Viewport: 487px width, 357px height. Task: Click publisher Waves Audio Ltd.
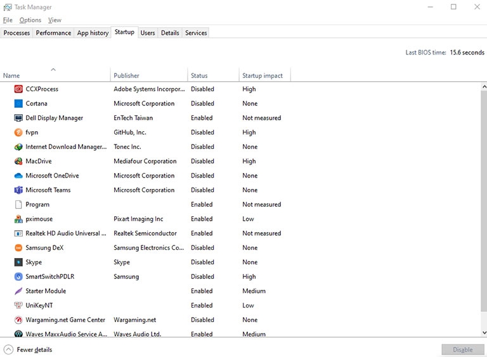(137, 334)
